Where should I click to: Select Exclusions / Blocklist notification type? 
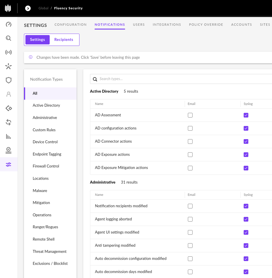click(x=50, y=263)
